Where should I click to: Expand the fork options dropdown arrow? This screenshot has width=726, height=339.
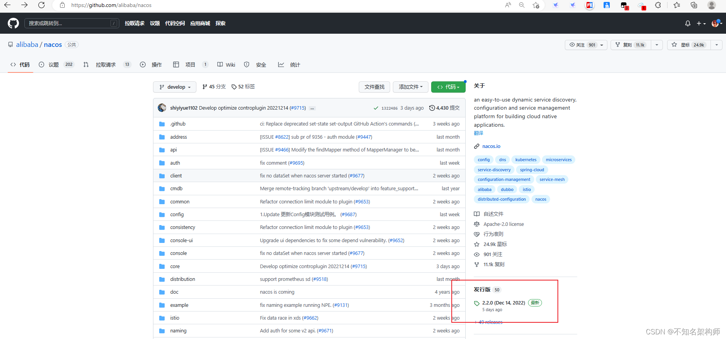(657, 45)
